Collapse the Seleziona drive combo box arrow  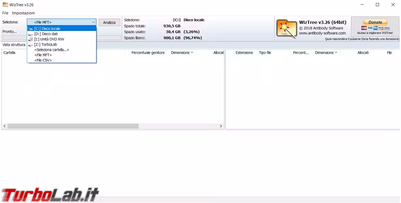tap(94, 22)
